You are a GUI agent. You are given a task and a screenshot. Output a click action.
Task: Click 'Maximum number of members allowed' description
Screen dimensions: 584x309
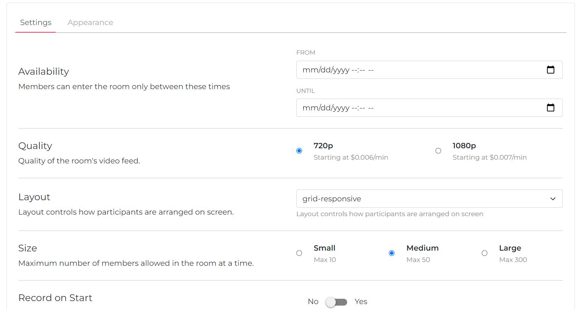coord(136,263)
